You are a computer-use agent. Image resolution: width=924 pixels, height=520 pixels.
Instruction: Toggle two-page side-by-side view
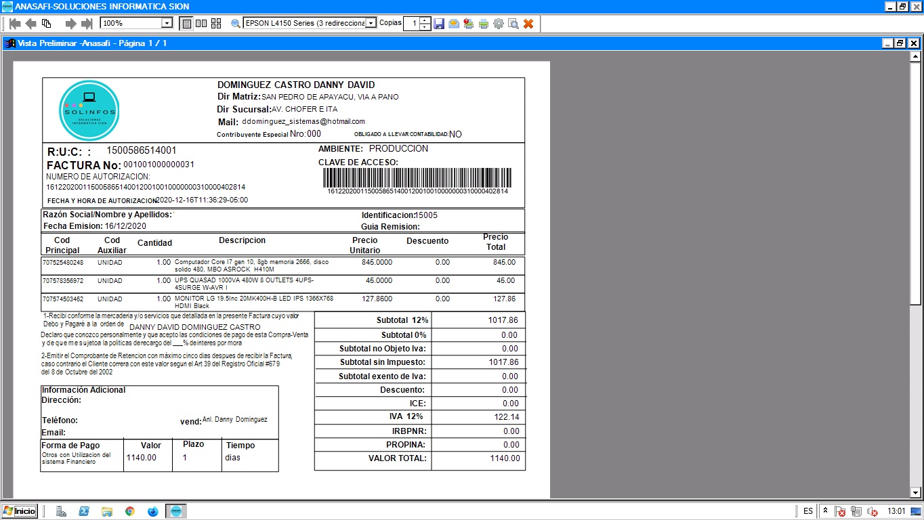point(201,24)
